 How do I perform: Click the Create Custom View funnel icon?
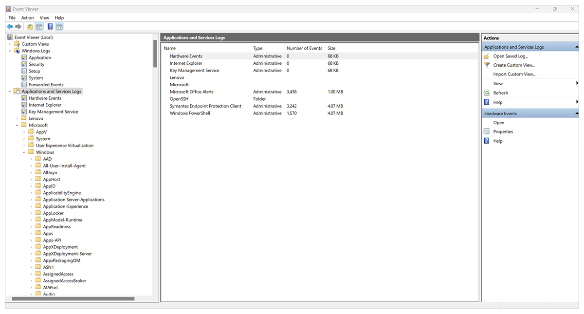point(486,65)
